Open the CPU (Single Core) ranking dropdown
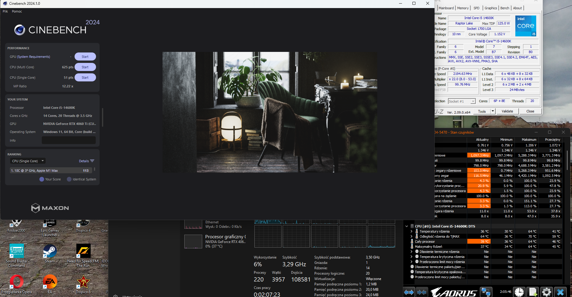This screenshot has height=297, width=572. click(28, 161)
